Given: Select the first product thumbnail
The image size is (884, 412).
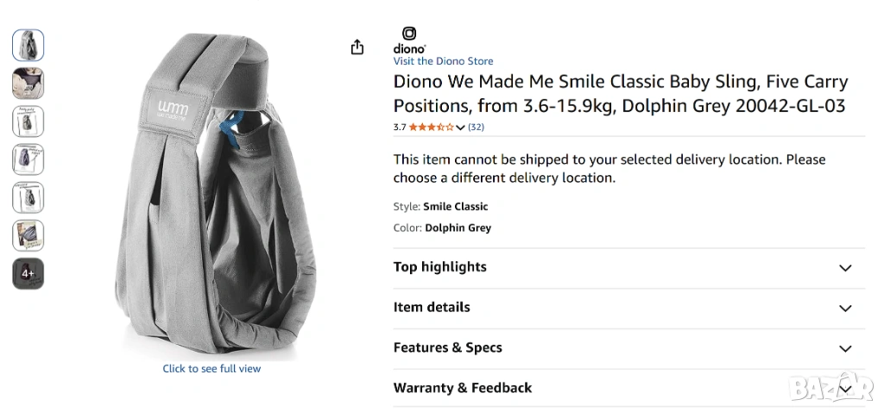Looking at the screenshot, I should click(x=28, y=45).
